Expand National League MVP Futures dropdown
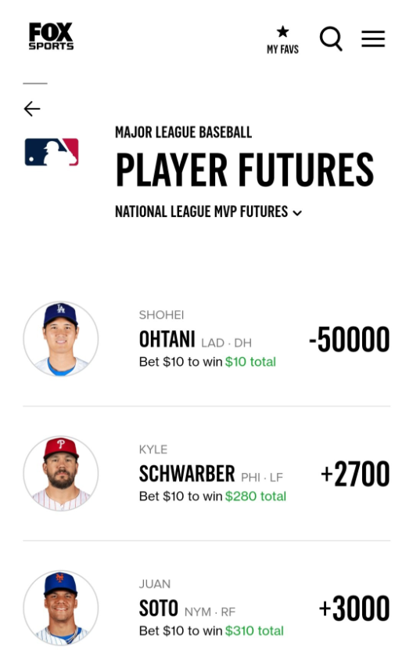 pos(208,211)
